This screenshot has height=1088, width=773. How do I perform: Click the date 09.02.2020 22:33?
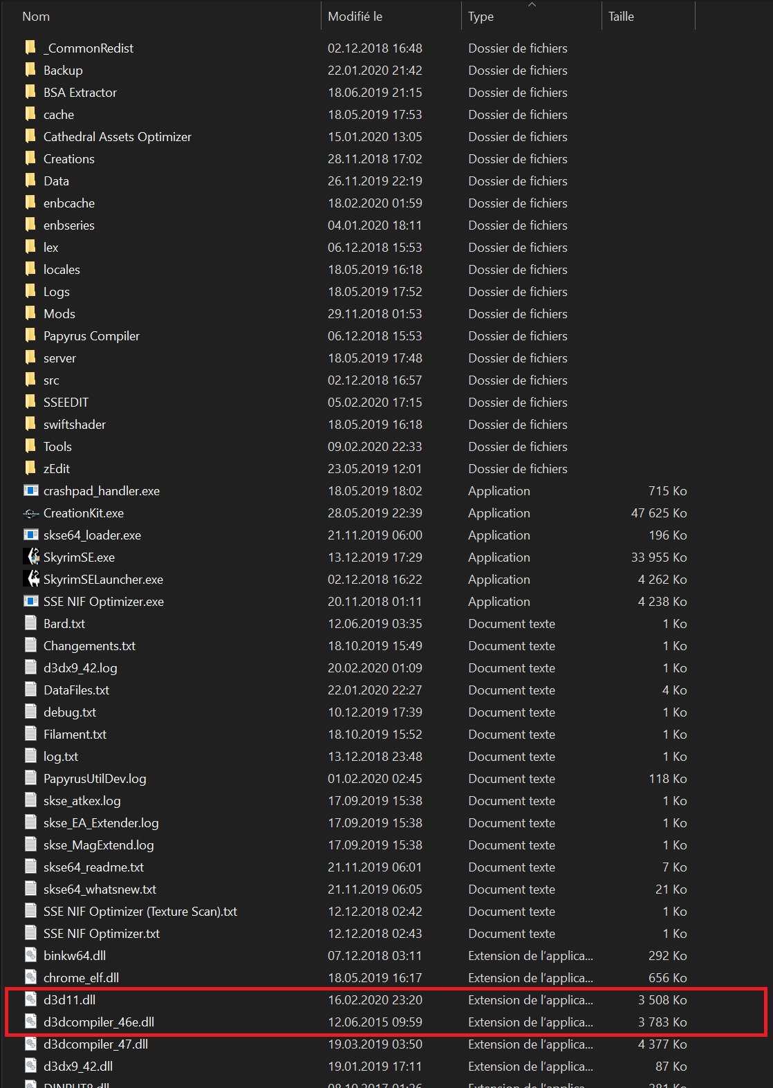(x=375, y=446)
